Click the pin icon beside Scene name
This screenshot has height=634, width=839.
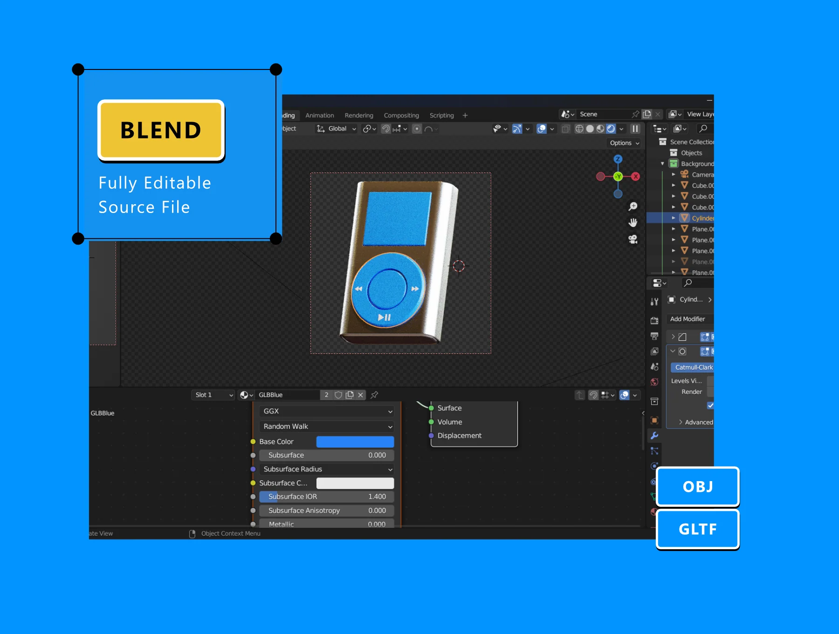[x=636, y=114]
